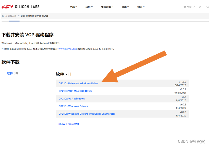209x146 pixels.
Task: Open the home icon in breadcrumb
Action: click(x=3, y=16)
